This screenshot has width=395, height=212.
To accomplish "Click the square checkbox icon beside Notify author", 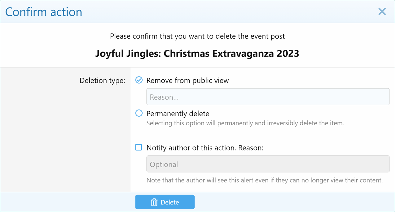I will pyautogui.click(x=139, y=148).
